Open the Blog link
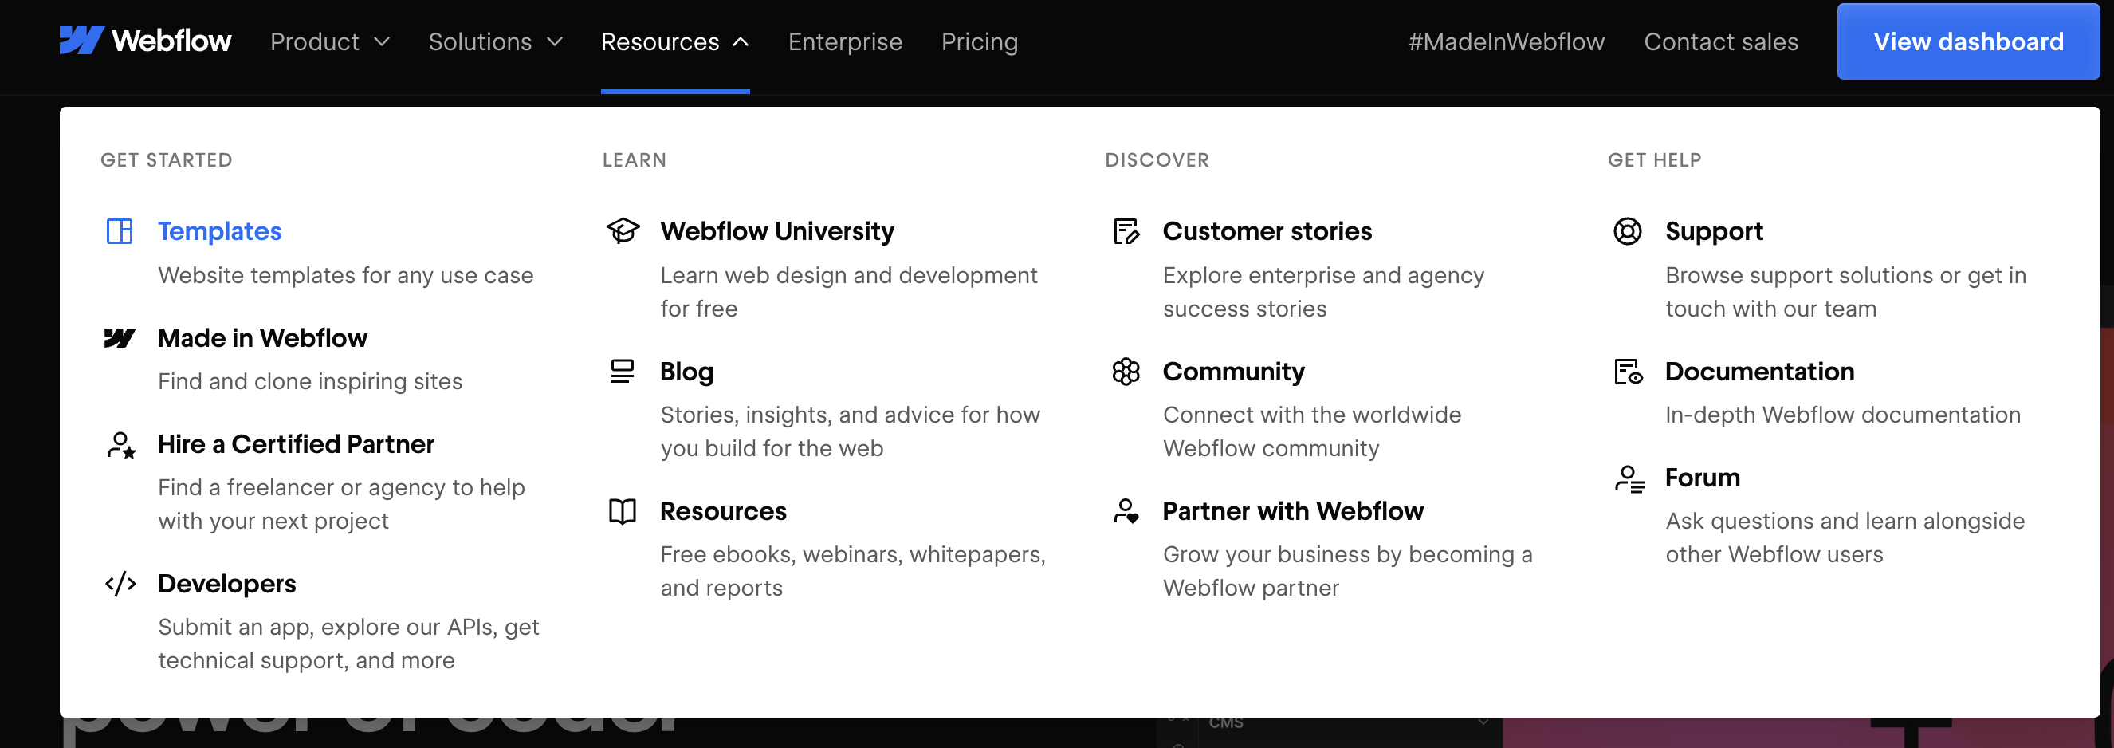Image resolution: width=2114 pixels, height=748 pixels. pyautogui.click(x=686, y=372)
